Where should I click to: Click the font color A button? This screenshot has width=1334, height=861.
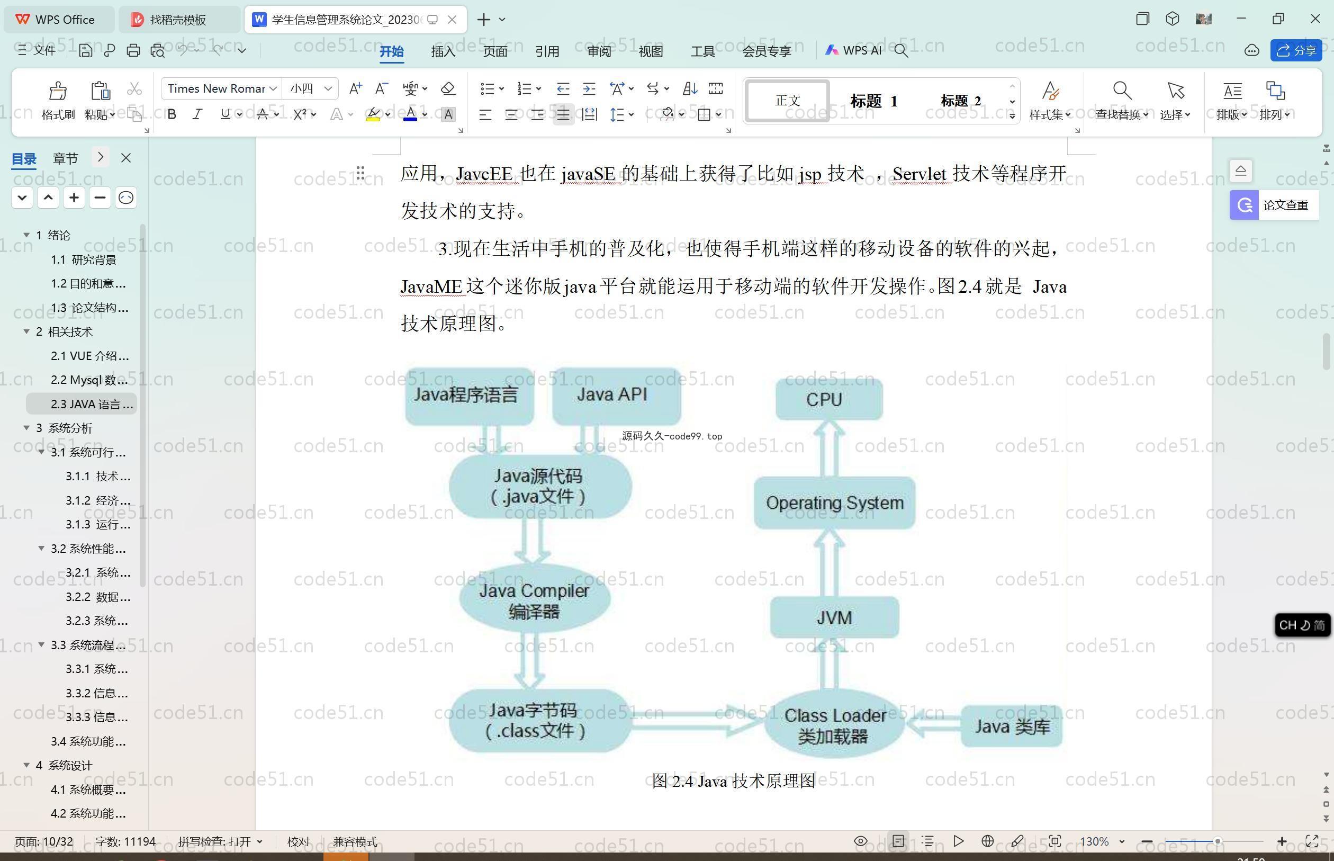point(410,114)
